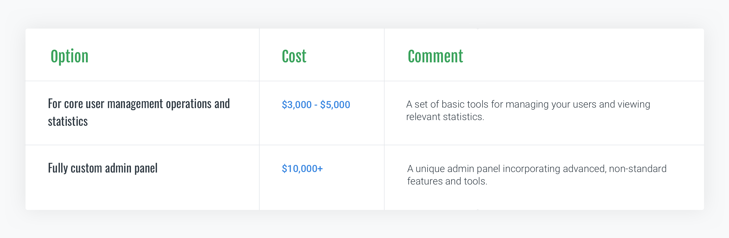The image size is (729, 238).
Task: Click the word "non-standard" in the comment
Action: pos(638,169)
